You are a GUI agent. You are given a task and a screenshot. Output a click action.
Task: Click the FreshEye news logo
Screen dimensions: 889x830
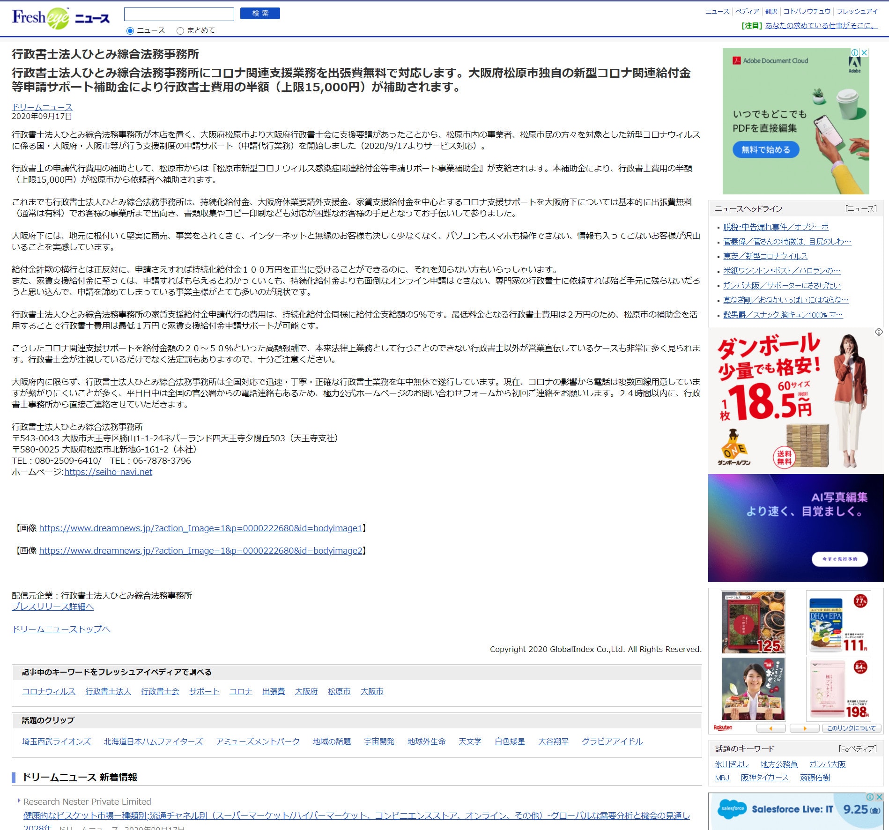click(60, 19)
